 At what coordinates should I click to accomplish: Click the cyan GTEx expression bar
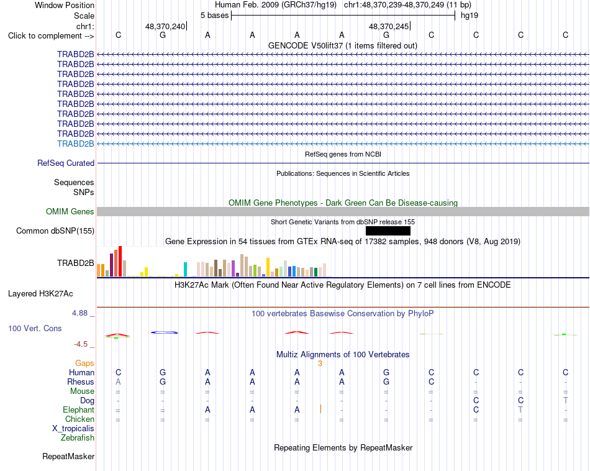185,270
